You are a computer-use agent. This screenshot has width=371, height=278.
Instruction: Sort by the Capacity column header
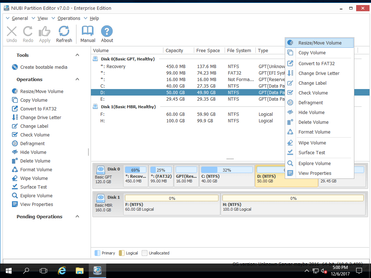(174, 50)
